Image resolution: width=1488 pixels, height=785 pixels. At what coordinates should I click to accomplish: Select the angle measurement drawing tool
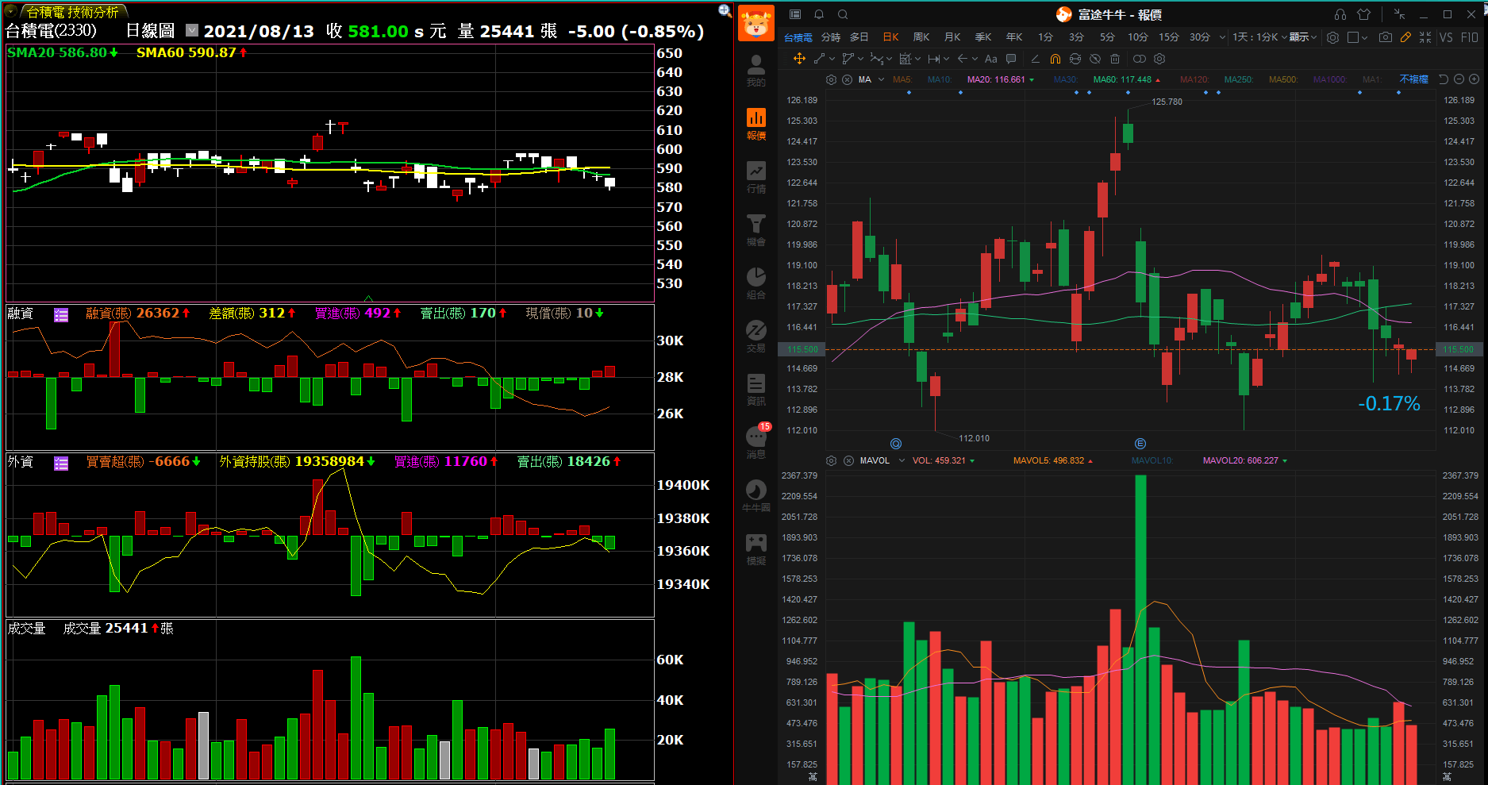tap(1035, 59)
